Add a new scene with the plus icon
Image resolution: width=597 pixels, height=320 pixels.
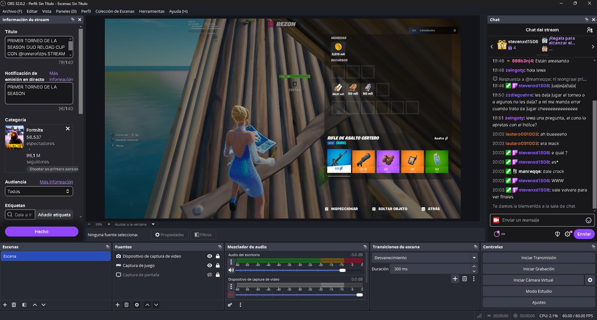[x=5, y=305]
